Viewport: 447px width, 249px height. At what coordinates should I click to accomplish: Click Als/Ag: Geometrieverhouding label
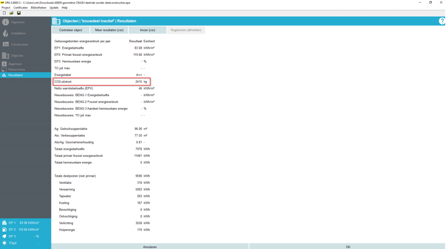(74, 142)
